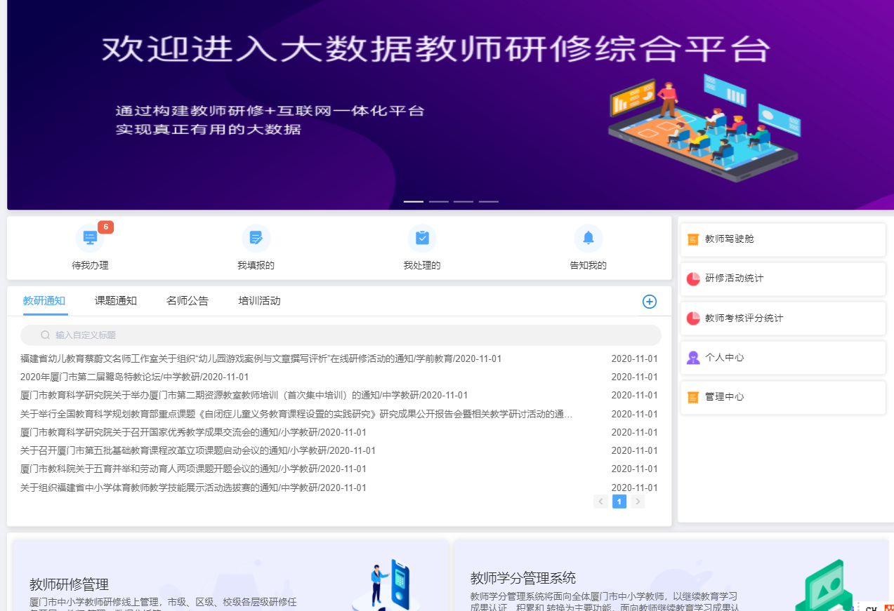Open the 教师驾驶舱 sidebar icon
The image size is (894, 611).
[694, 239]
